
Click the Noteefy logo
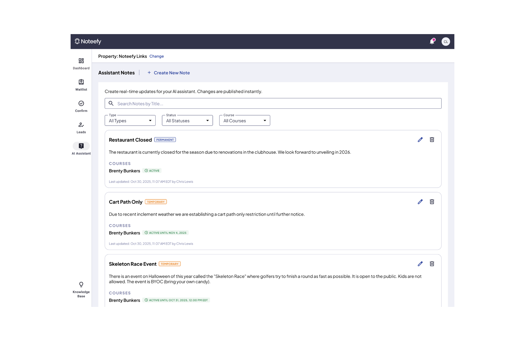(88, 41)
